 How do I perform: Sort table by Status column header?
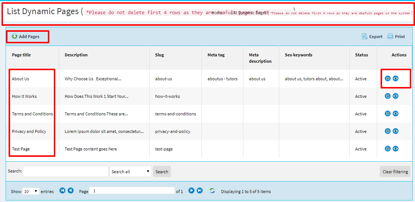(x=361, y=55)
